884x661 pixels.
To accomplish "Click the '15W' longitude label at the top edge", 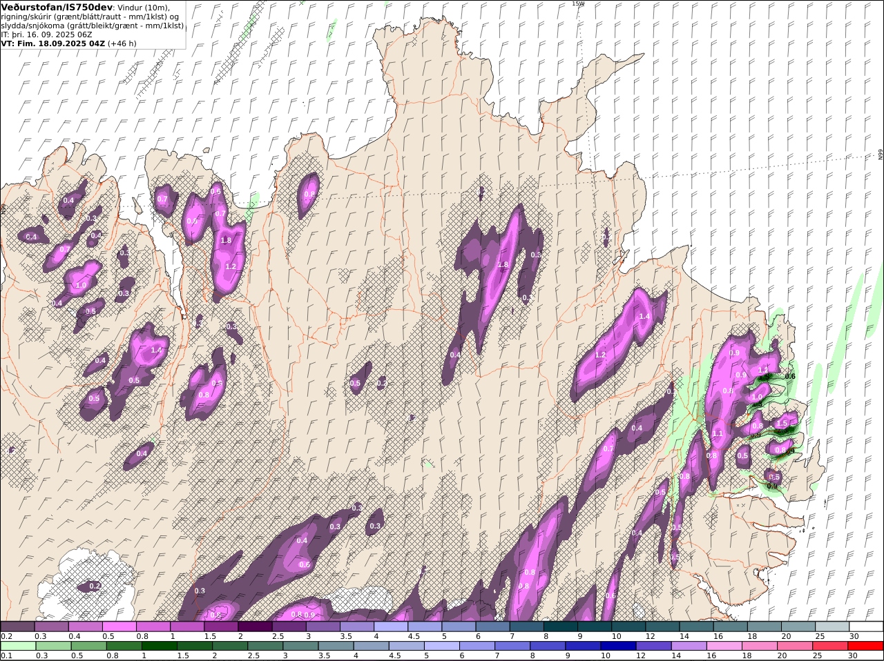I will click(x=577, y=3).
